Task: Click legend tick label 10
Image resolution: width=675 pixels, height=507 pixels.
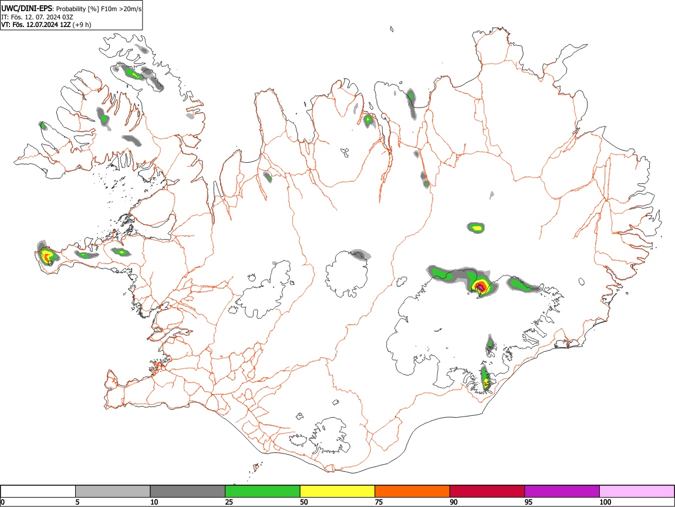Action: click(x=154, y=502)
